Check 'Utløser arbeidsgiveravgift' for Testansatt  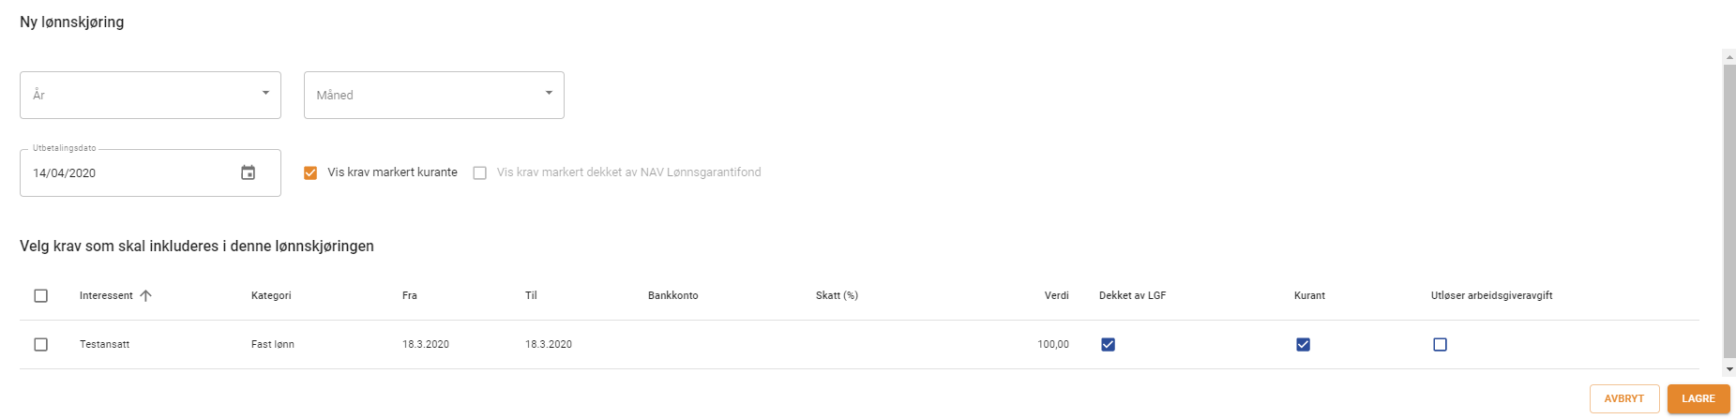tap(1440, 344)
